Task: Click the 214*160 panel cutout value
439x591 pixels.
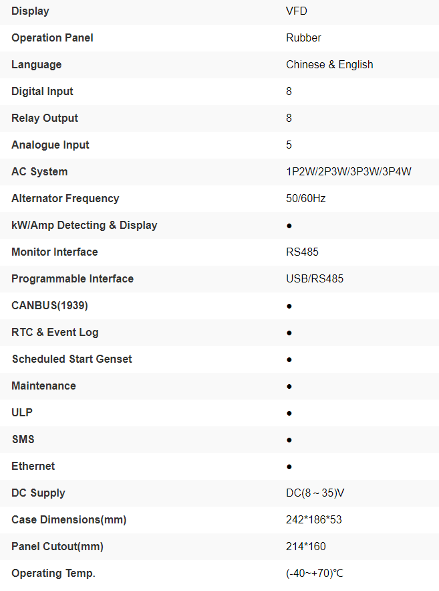Action: point(306,546)
